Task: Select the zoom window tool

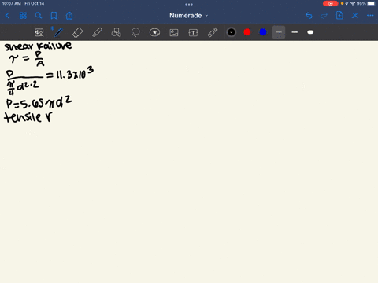Action: [39, 32]
